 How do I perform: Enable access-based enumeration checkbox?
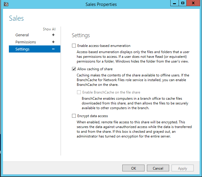tap(74, 46)
